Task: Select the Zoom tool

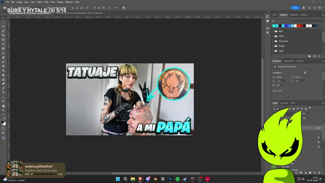Action: pyautogui.click(x=3, y=110)
